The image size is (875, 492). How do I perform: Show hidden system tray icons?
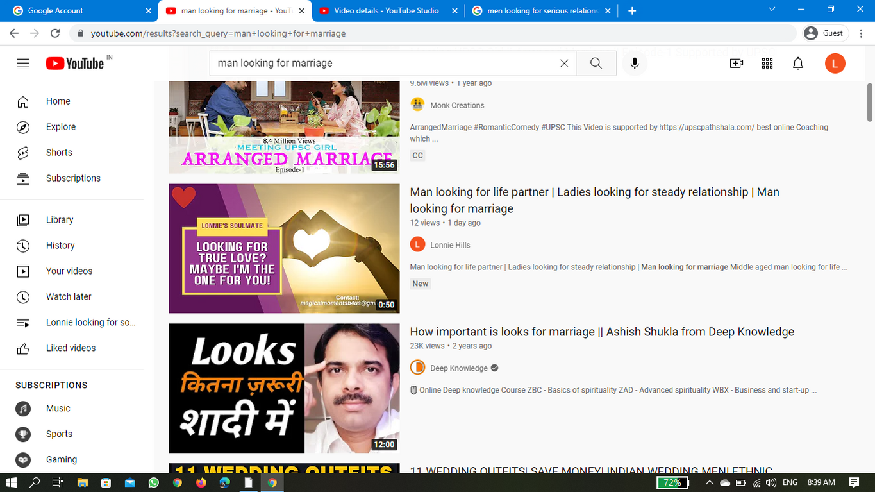(x=709, y=482)
